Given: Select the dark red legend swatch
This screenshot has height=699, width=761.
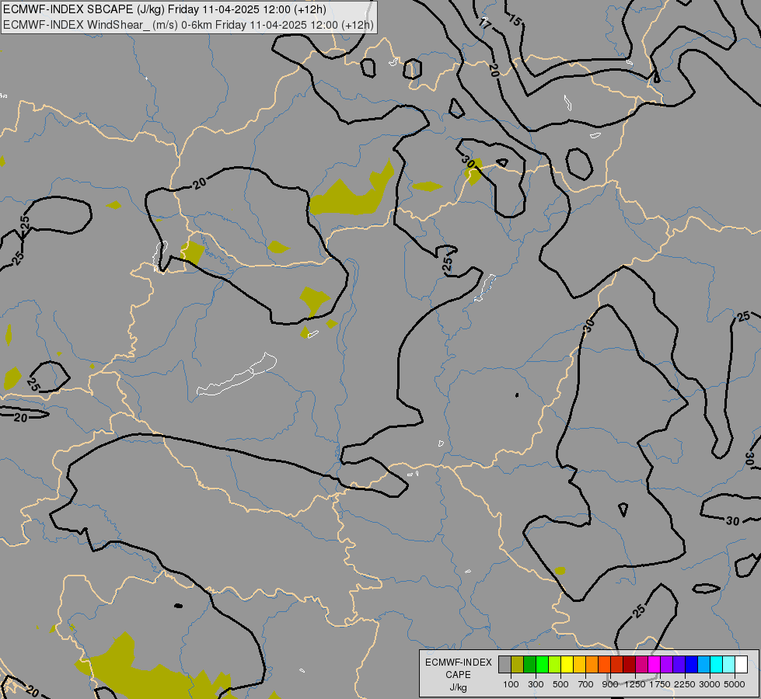Looking at the screenshot, I should click(629, 665).
